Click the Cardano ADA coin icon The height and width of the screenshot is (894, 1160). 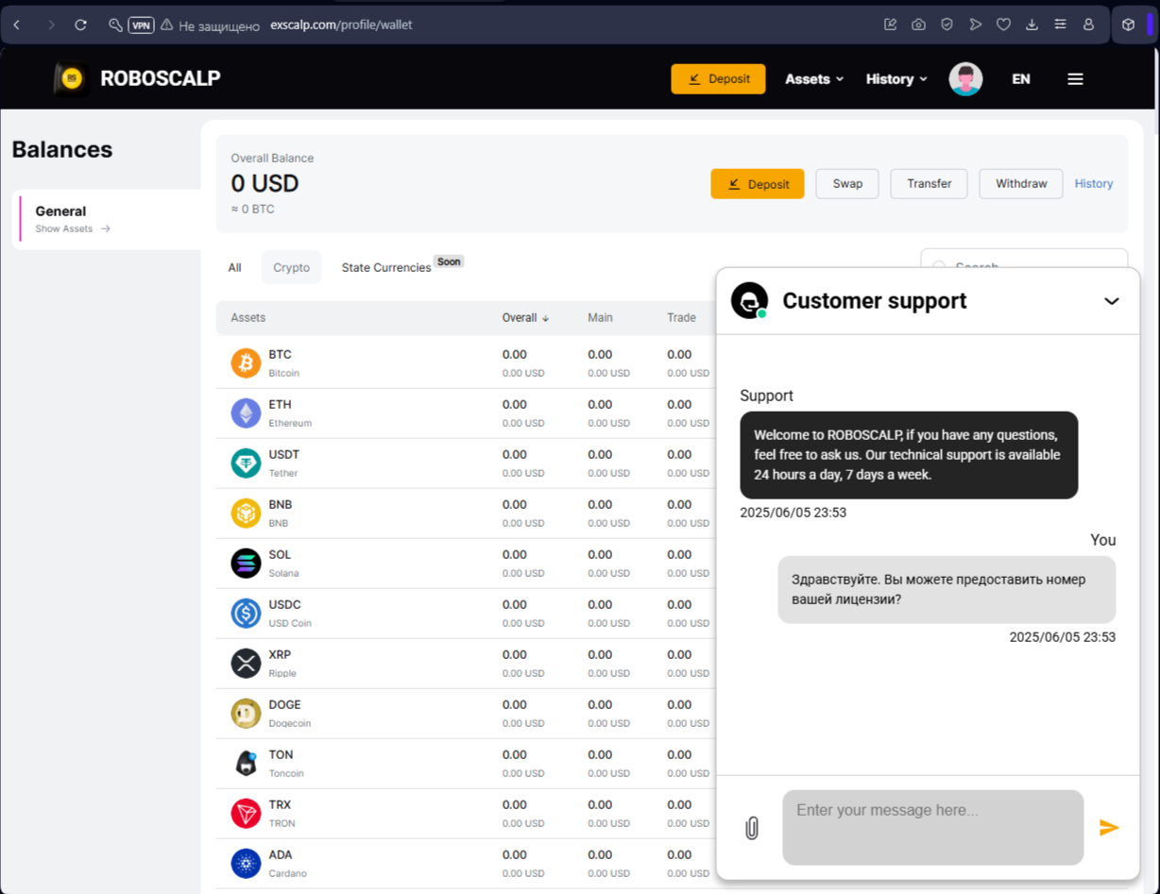(246, 863)
